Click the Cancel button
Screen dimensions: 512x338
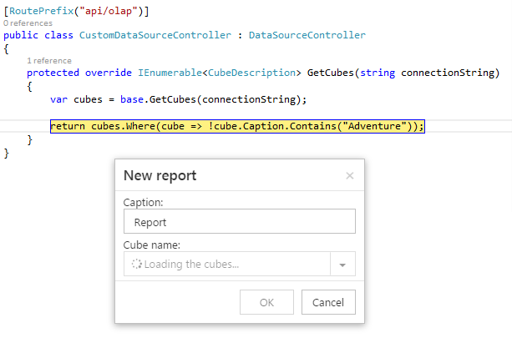[x=328, y=302]
